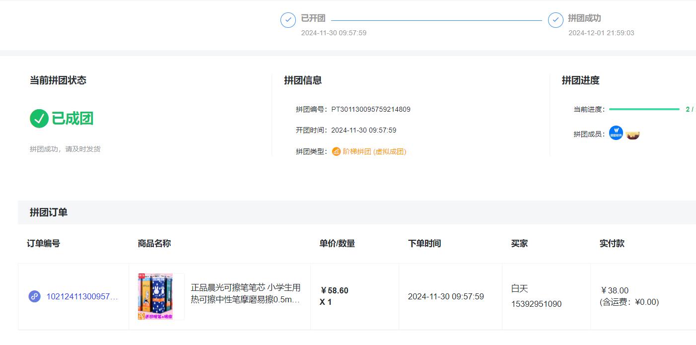Click buyer name 白天
Viewport: 696px width, 345px height.
(x=520, y=288)
